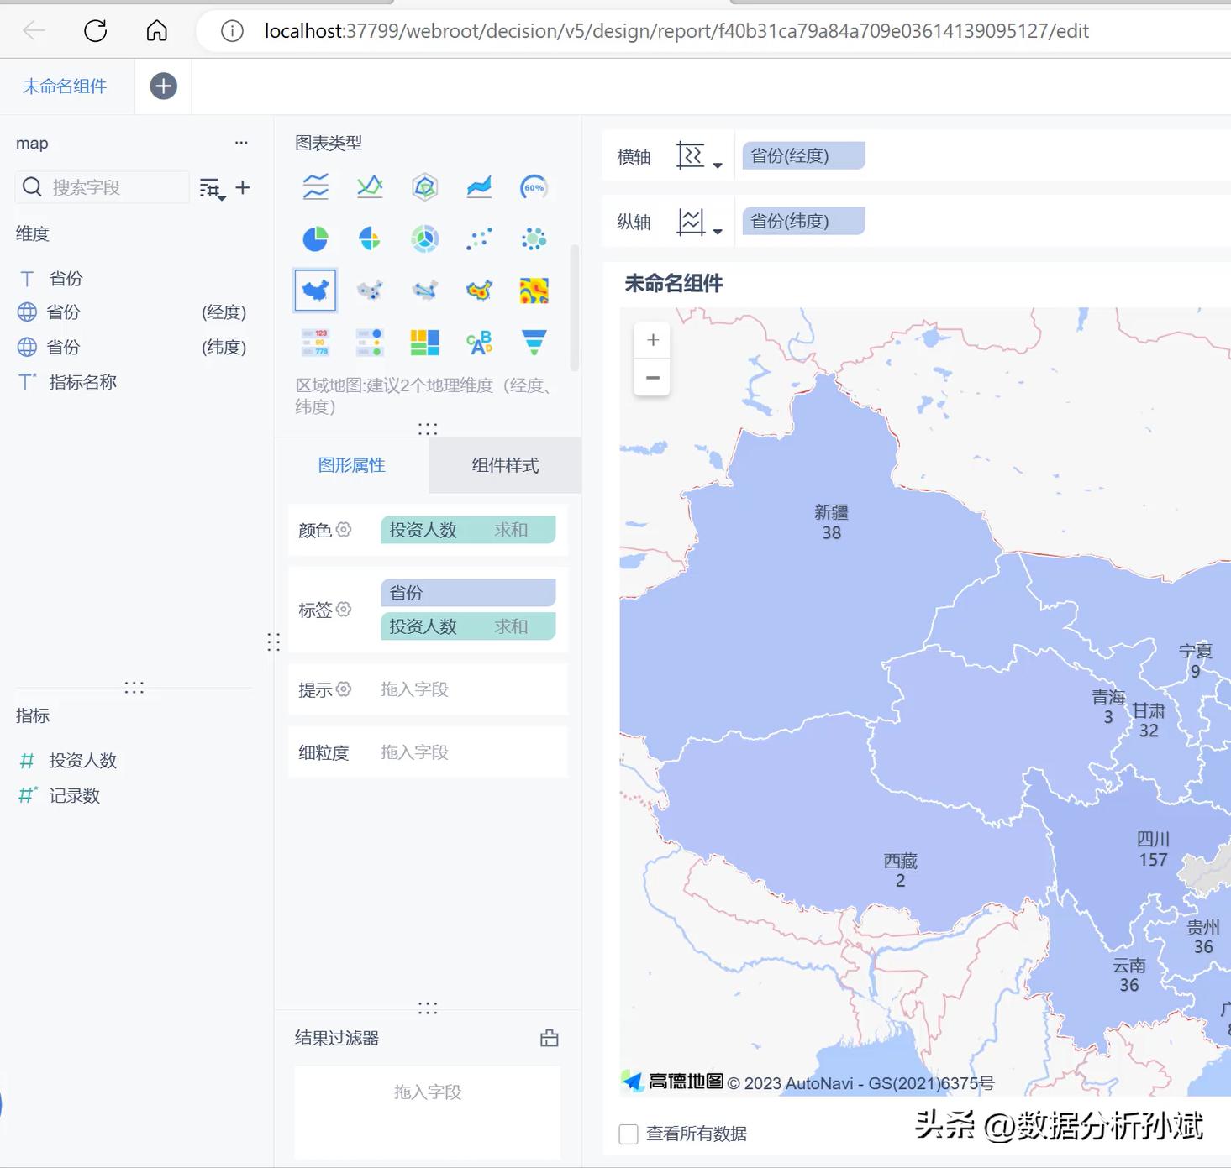Select the gauge chart type
Viewport: 1231px width, 1168px height.
point(534,186)
